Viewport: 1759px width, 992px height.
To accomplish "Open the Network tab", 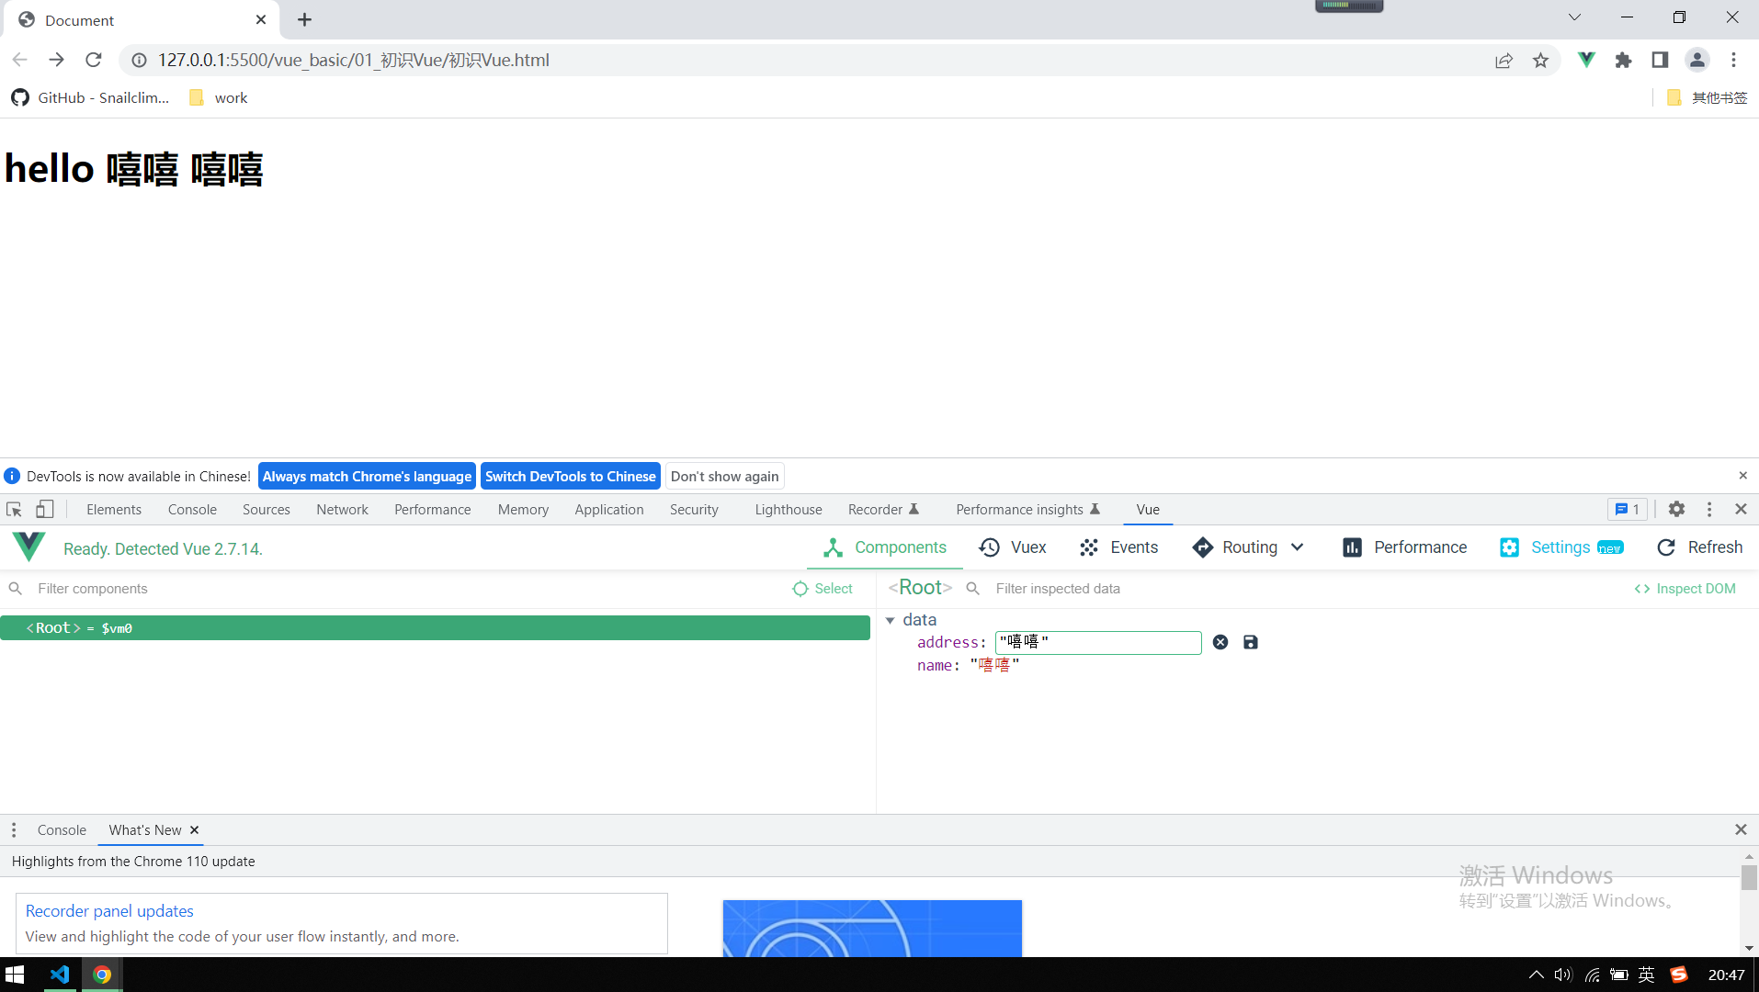I will [342, 509].
